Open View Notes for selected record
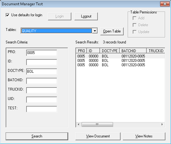The height and width of the screenshot is (144, 171). tap(144, 136)
